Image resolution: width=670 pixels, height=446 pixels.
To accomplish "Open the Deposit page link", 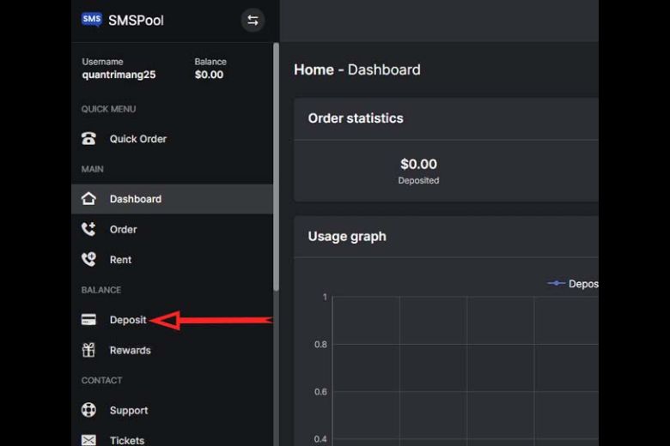I will point(128,320).
